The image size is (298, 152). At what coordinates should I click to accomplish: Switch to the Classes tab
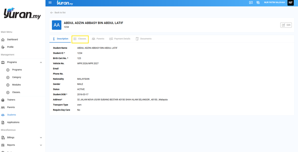point(80,39)
